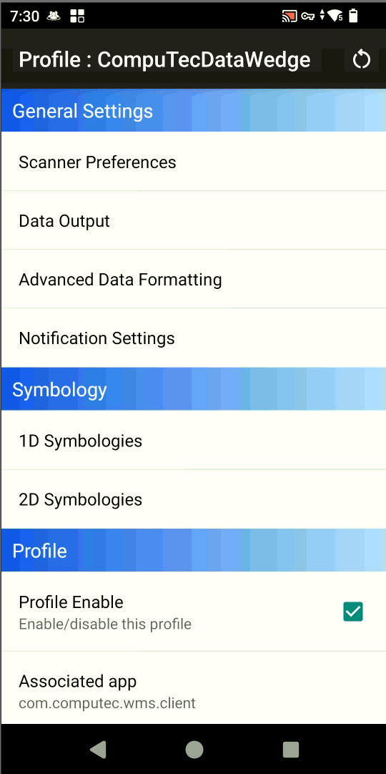Tap the VPN key status icon

[309, 16]
